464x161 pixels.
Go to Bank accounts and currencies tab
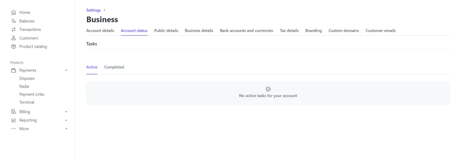pos(247,30)
